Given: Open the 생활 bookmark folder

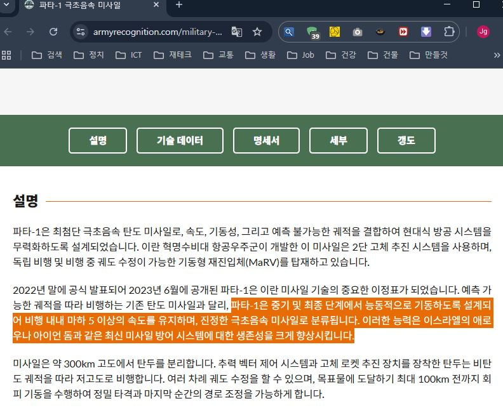Looking at the screenshot, I should [x=260, y=55].
